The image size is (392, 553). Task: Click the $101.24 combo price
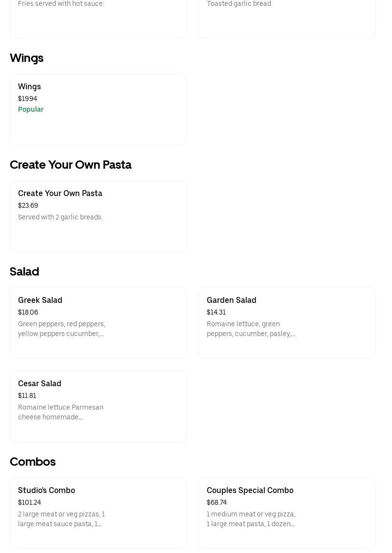click(x=29, y=503)
